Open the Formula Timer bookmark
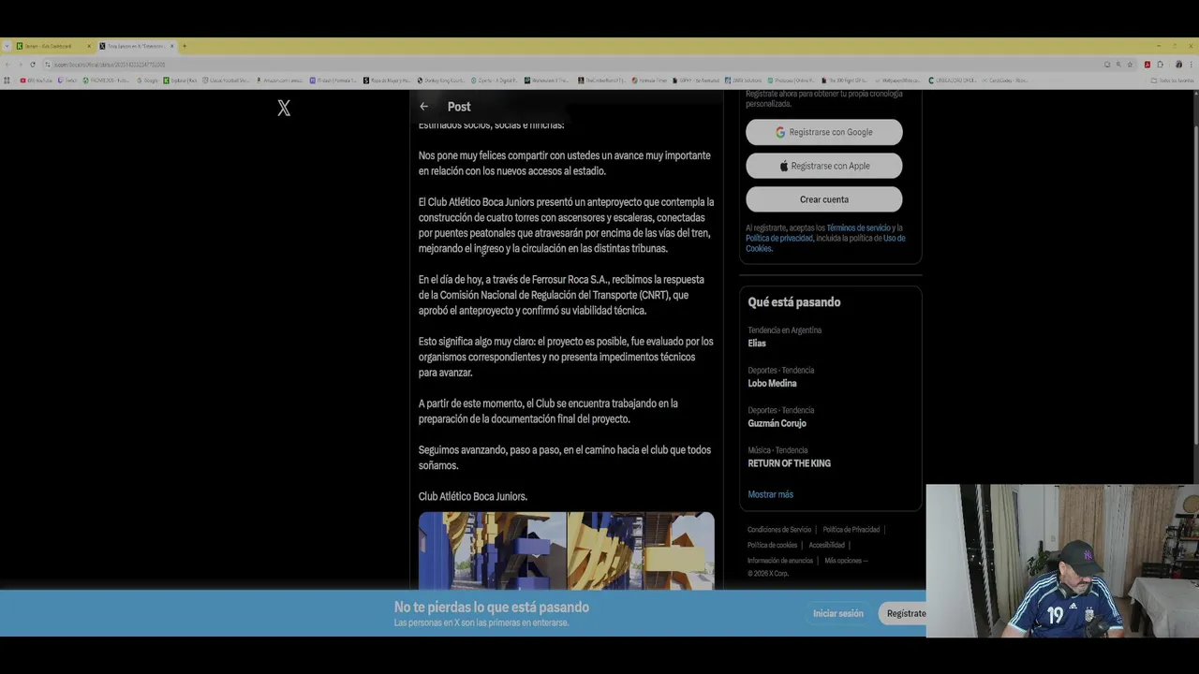Screen dimensions: 1199x674 tap(647, 81)
